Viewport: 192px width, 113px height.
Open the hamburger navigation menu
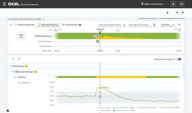pos(4,4)
